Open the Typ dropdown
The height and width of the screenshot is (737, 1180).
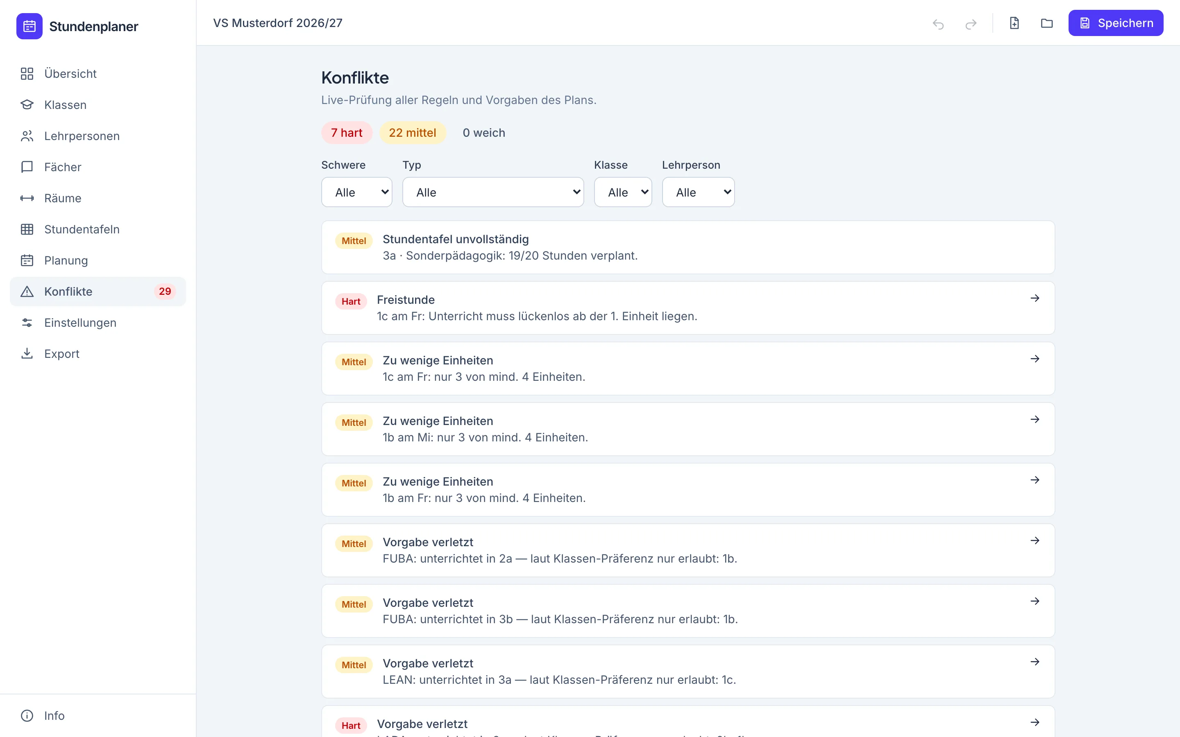pyautogui.click(x=493, y=192)
